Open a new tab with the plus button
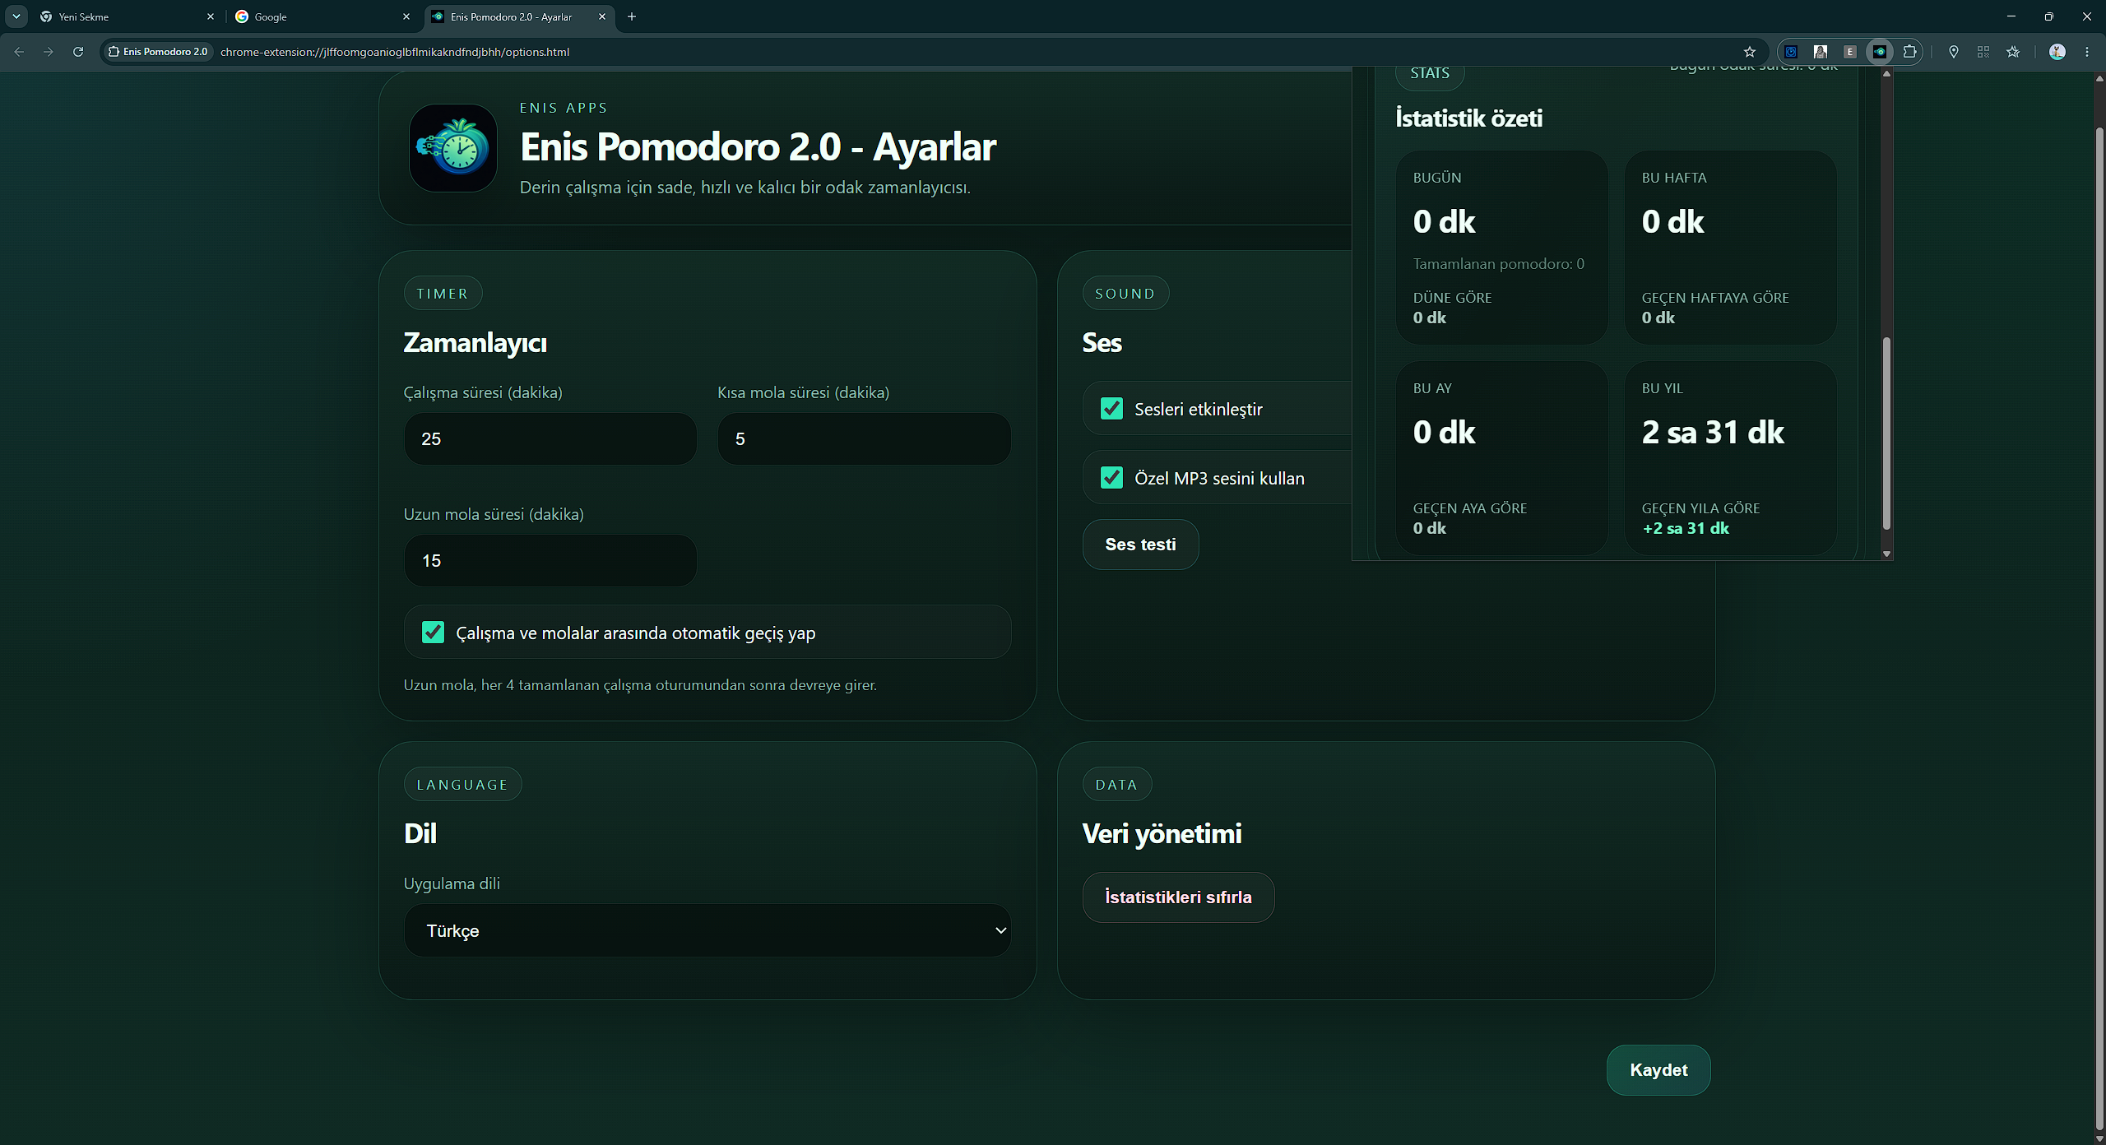The width and height of the screenshot is (2106, 1145). 632,16
